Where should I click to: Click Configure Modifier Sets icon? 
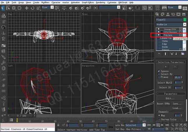point(183,54)
